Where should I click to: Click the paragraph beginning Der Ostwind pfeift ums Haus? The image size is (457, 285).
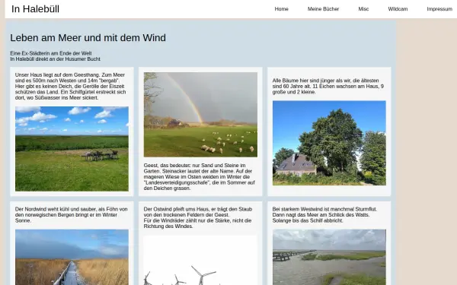tap(198, 218)
